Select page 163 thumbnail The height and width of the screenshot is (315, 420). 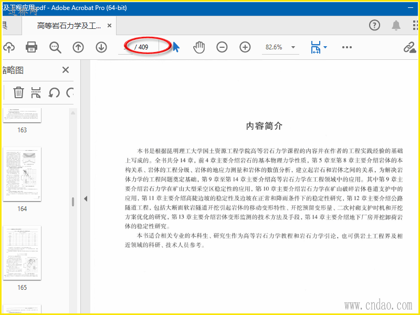(22, 115)
